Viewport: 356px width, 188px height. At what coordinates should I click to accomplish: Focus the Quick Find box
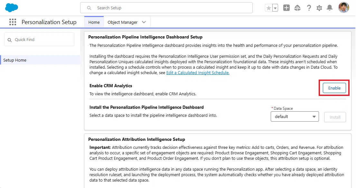coord(39,39)
